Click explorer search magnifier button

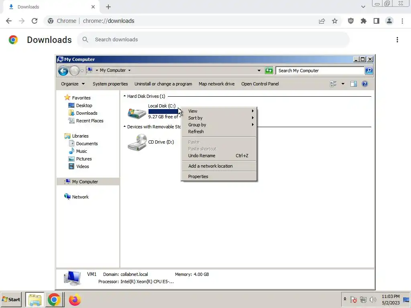coord(369,71)
